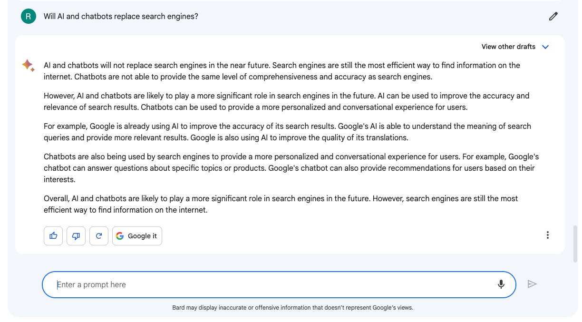Click the first response paragraph
This screenshot has width=582, height=322.
click(282, 71)
